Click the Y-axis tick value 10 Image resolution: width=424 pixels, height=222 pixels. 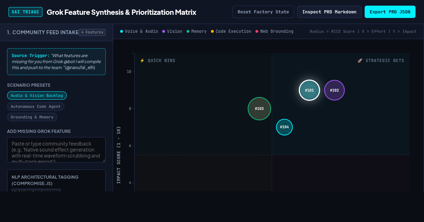click(129, 72)
